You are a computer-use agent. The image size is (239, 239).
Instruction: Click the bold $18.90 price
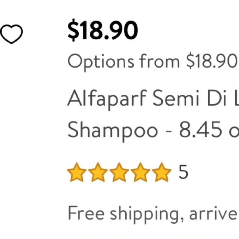coord(103,30)
